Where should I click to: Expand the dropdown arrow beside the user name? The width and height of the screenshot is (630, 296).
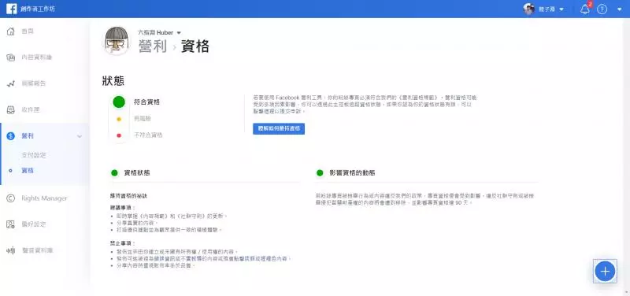(x=561, y=9)
